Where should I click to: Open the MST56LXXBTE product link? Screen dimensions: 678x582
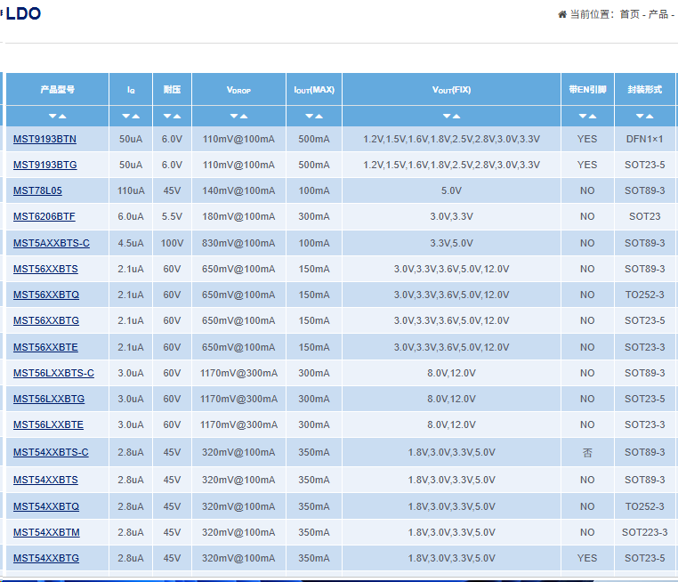click(48, 424)
